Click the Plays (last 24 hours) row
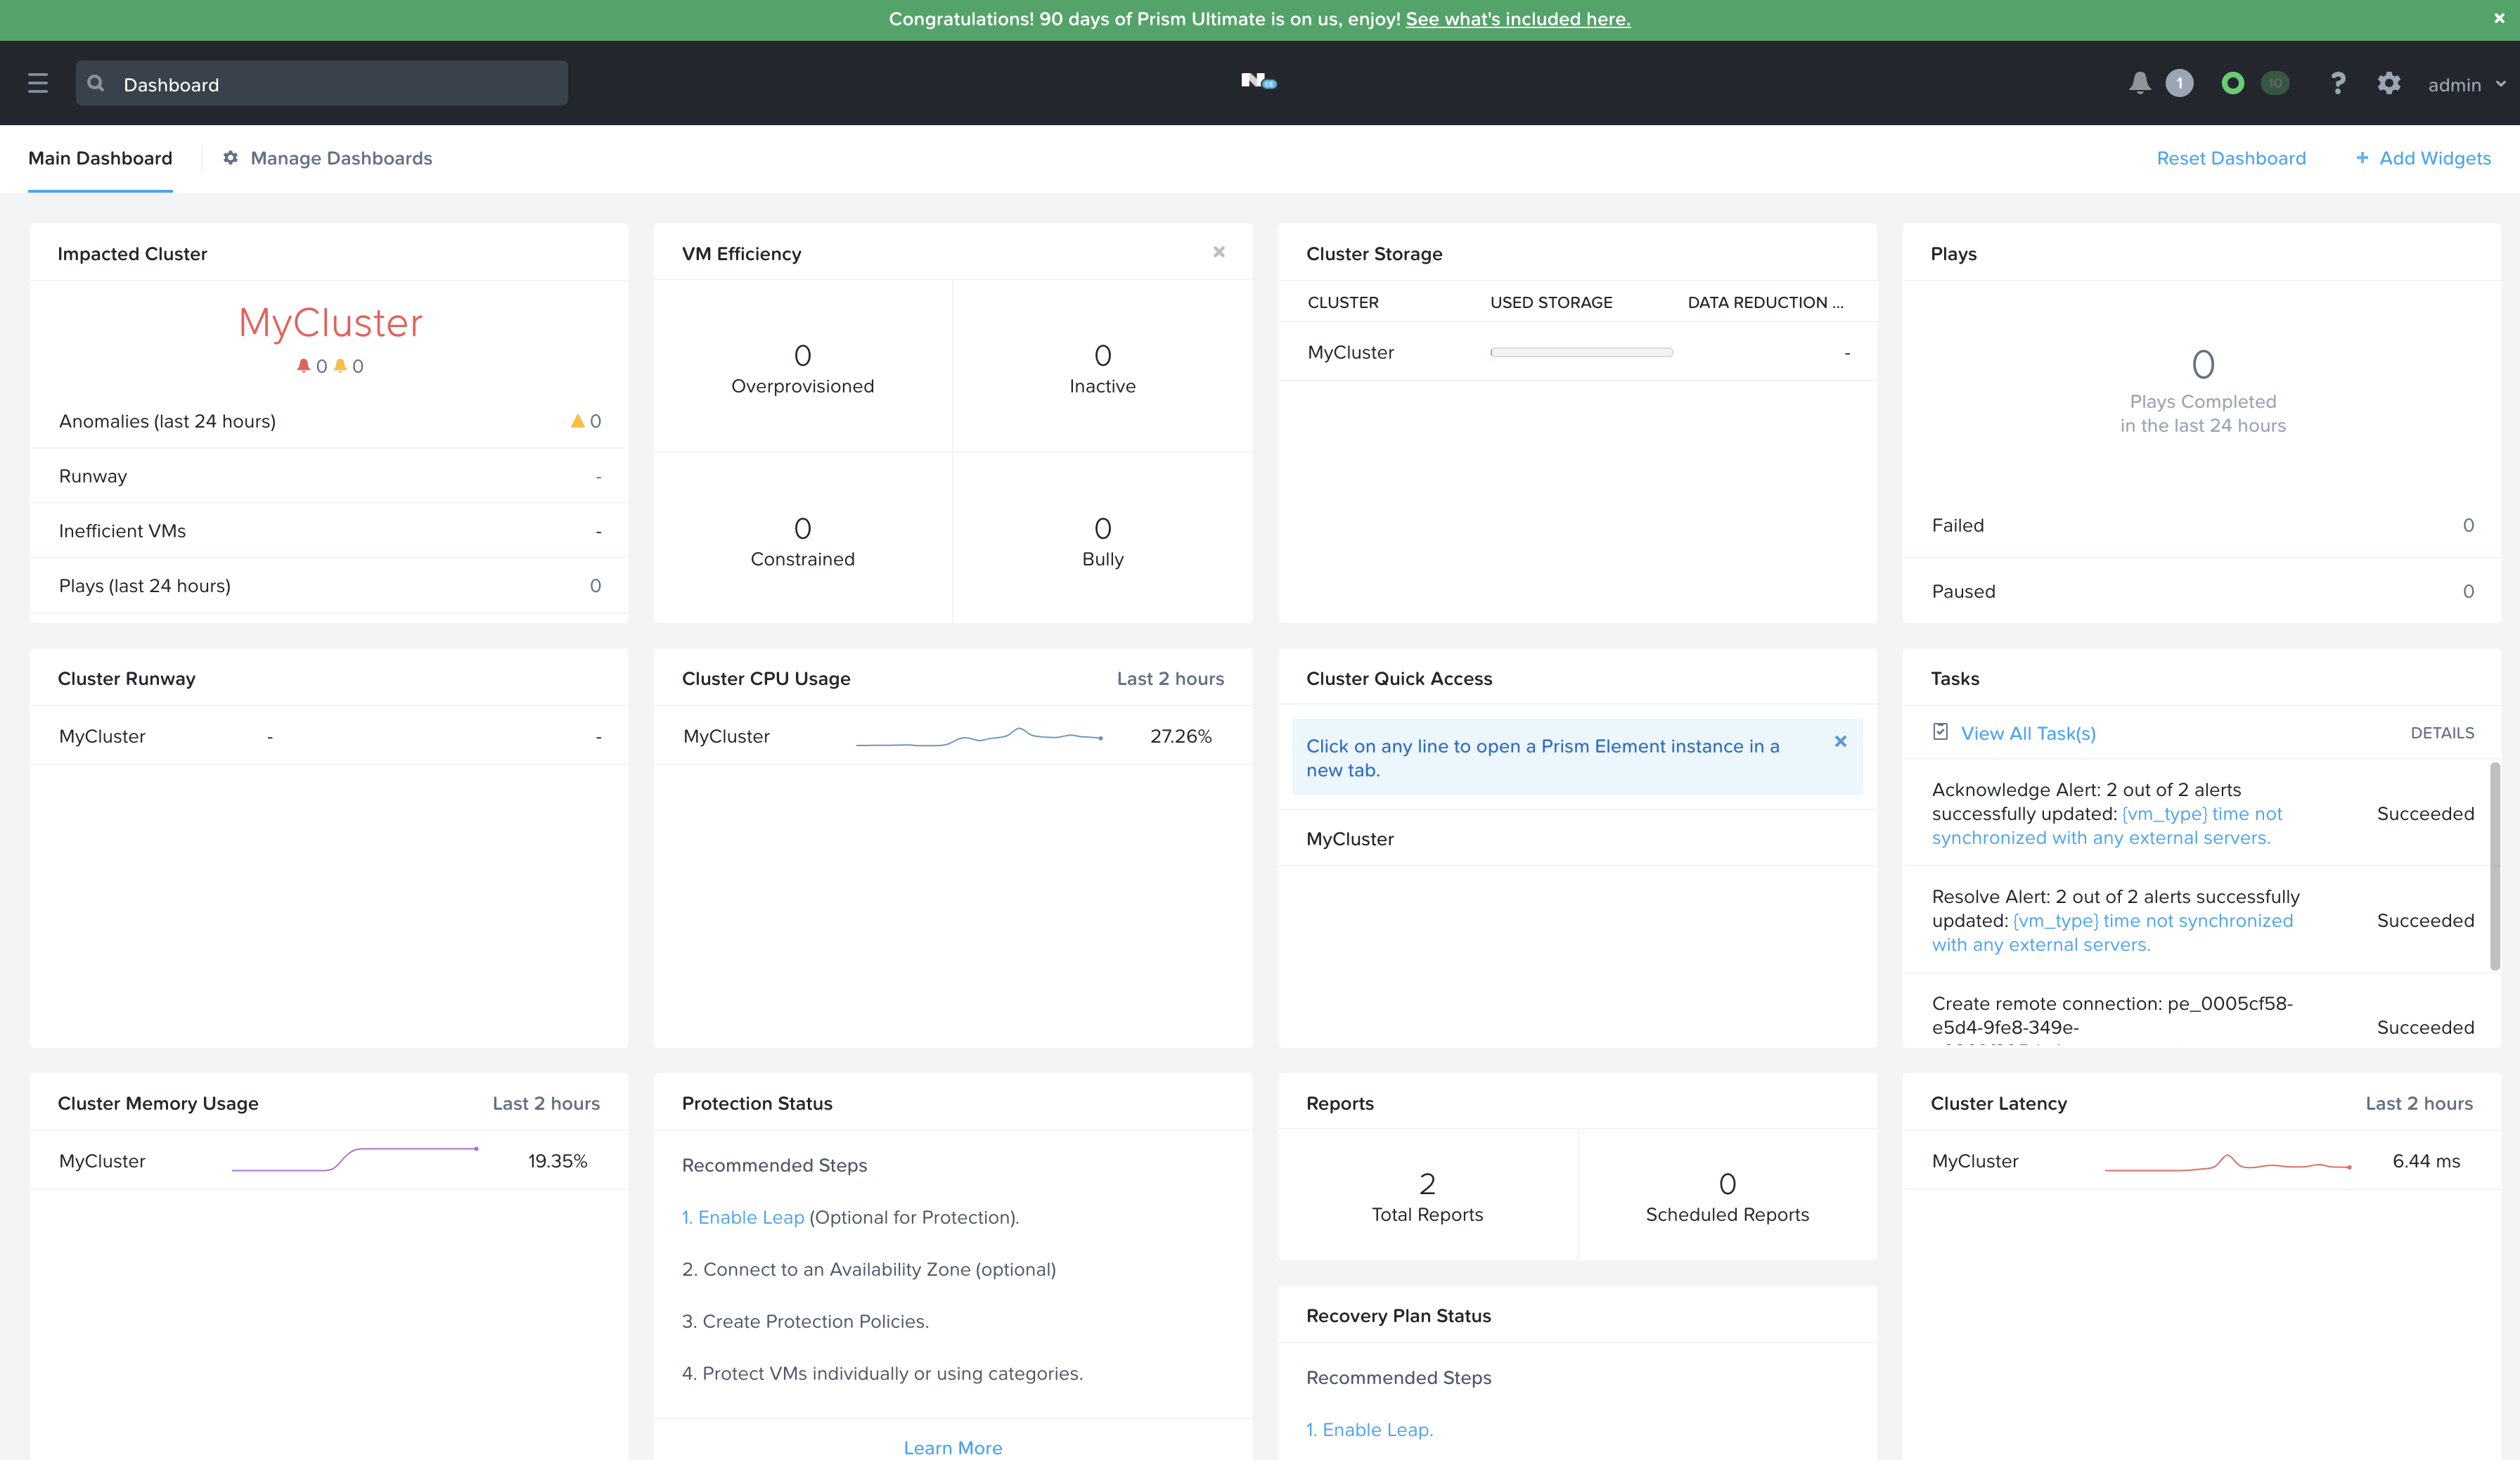Image resolution: width=2520 pixels, height=1460 pixels. point(329,586)
